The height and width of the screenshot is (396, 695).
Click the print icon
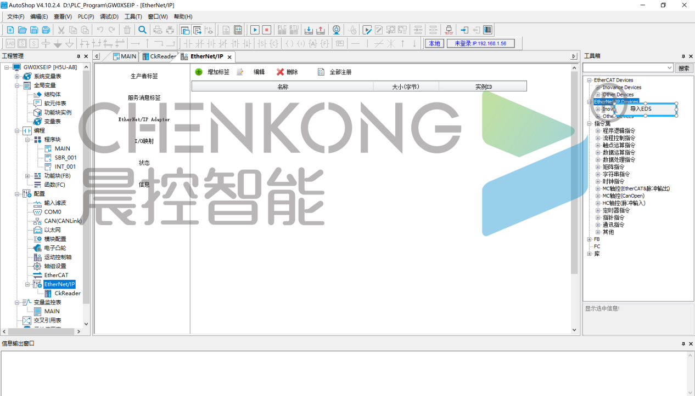point(170,30)
